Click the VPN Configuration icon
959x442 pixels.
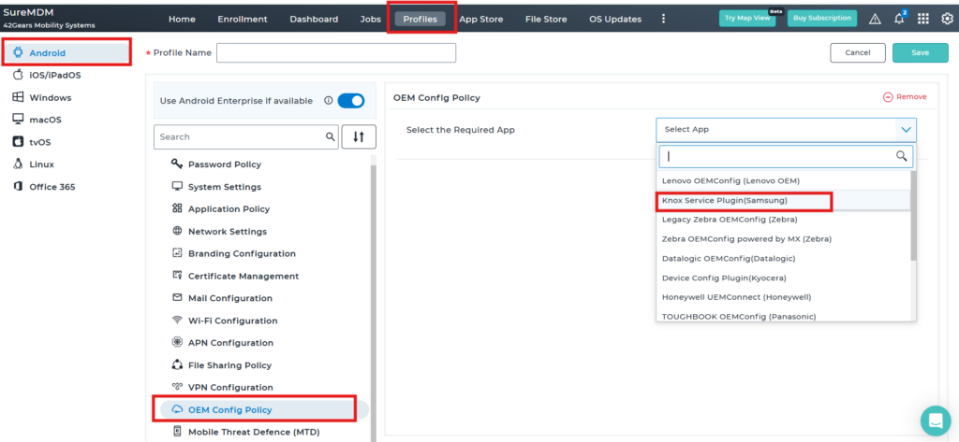point(177,387)
